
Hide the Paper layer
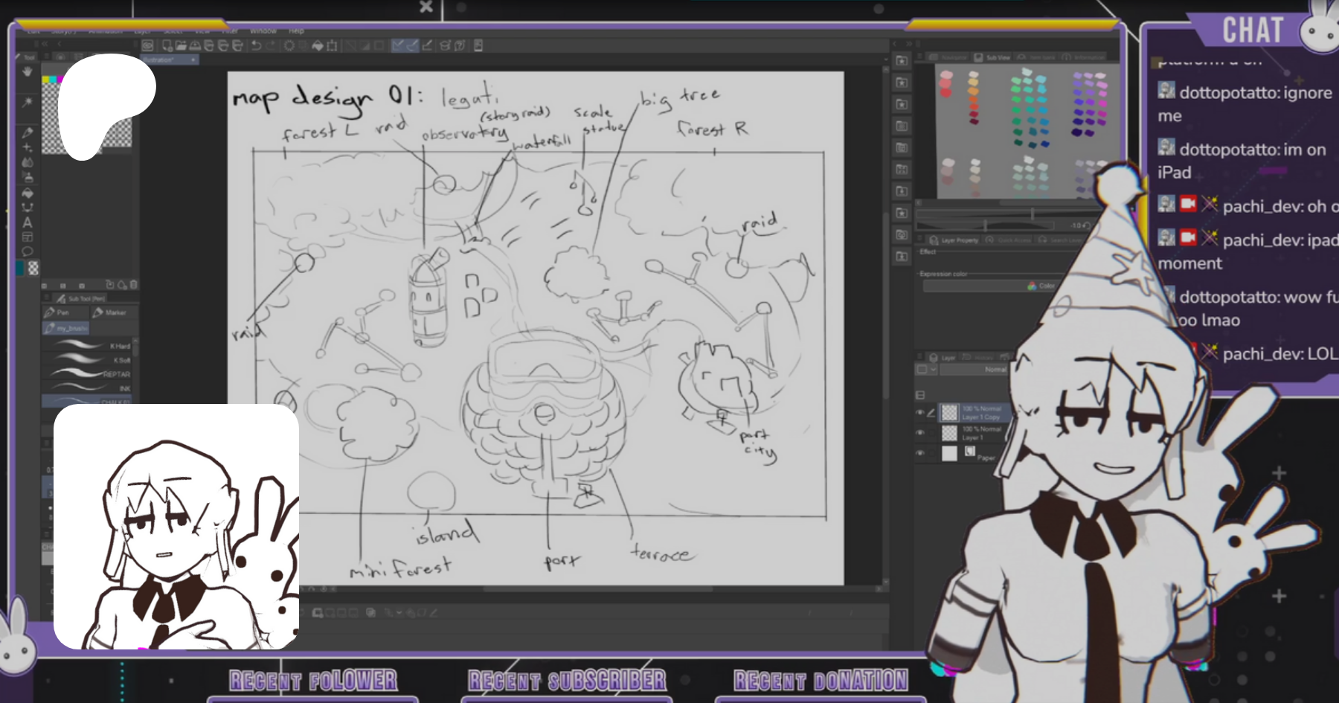(920, 452)
